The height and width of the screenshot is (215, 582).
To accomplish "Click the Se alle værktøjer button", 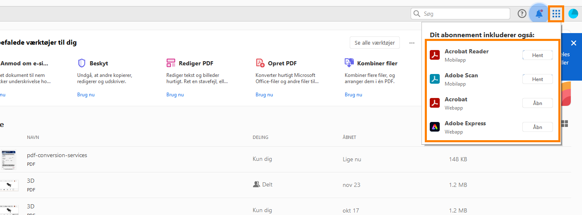I will tap(375, 43).
